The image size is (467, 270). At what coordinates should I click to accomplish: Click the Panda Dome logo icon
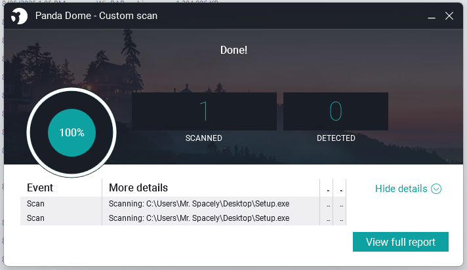19,16
